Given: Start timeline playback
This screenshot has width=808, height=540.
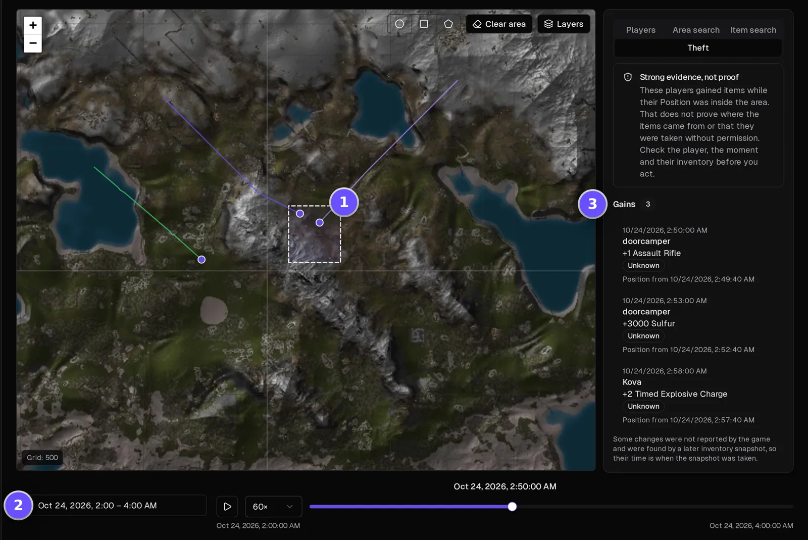Looking at the screenshot, I should [227, 506].
